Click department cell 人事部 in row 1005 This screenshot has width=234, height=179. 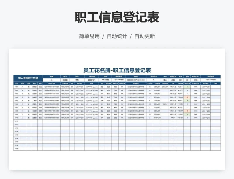tap(34, 101)
